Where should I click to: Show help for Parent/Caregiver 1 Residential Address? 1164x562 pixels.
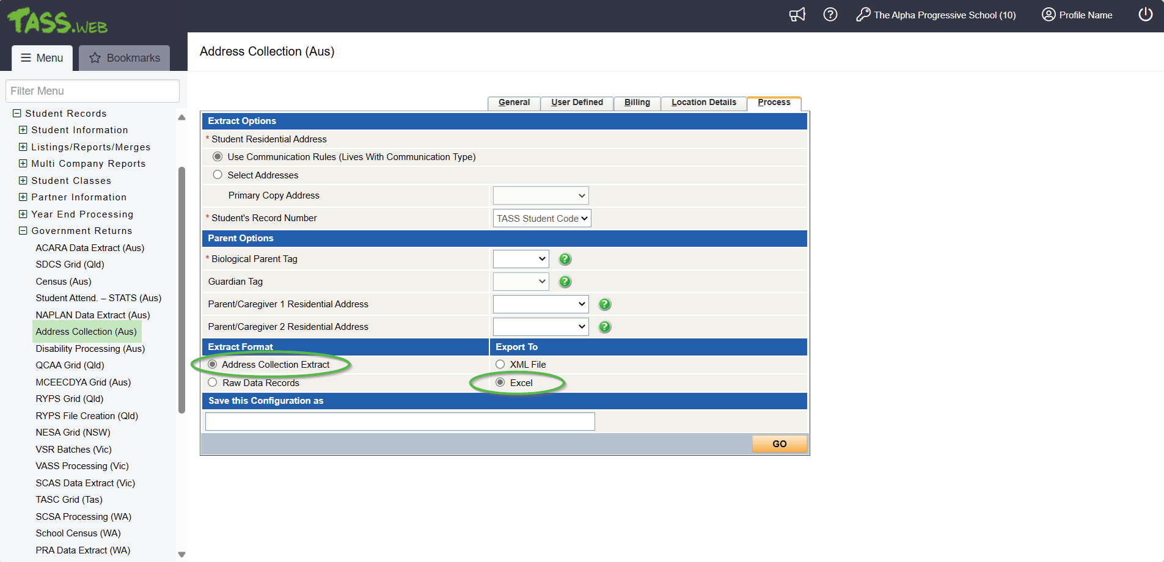[x=604, y=304]
